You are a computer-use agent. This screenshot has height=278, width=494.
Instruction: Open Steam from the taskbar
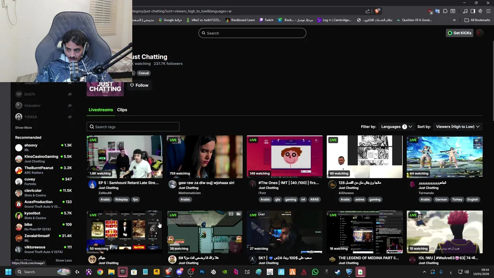click(338, 272)
